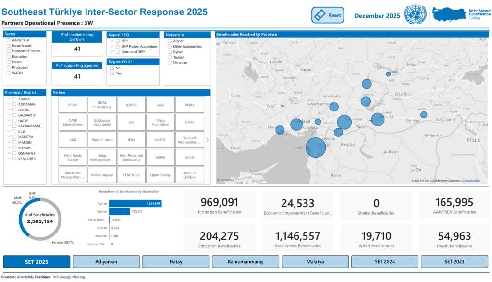492x282 pixels.
Task: Click the Şanlıurfa bubble on the map
Action: [378, 119]
